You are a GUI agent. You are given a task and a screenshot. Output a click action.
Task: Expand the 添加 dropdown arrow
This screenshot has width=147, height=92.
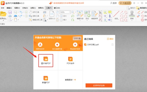(x=87, y=20)
